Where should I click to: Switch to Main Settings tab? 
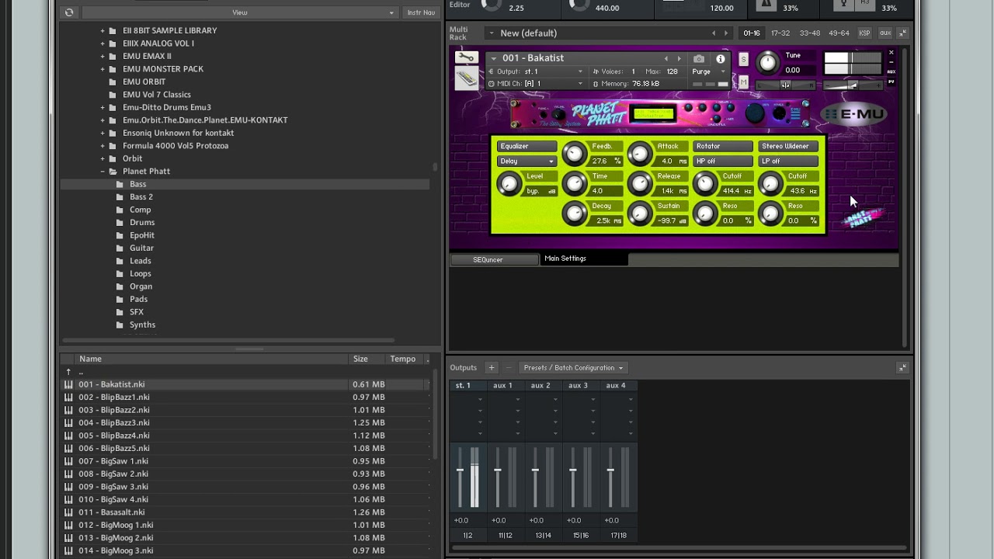(x=584, y=259)
